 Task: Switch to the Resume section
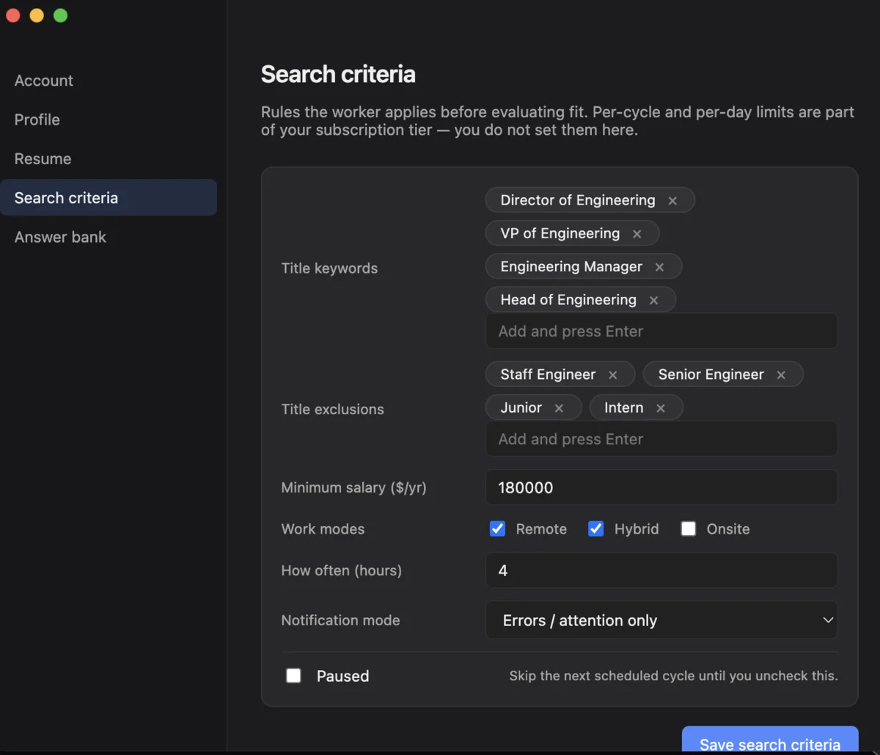(x=109, y=158)
